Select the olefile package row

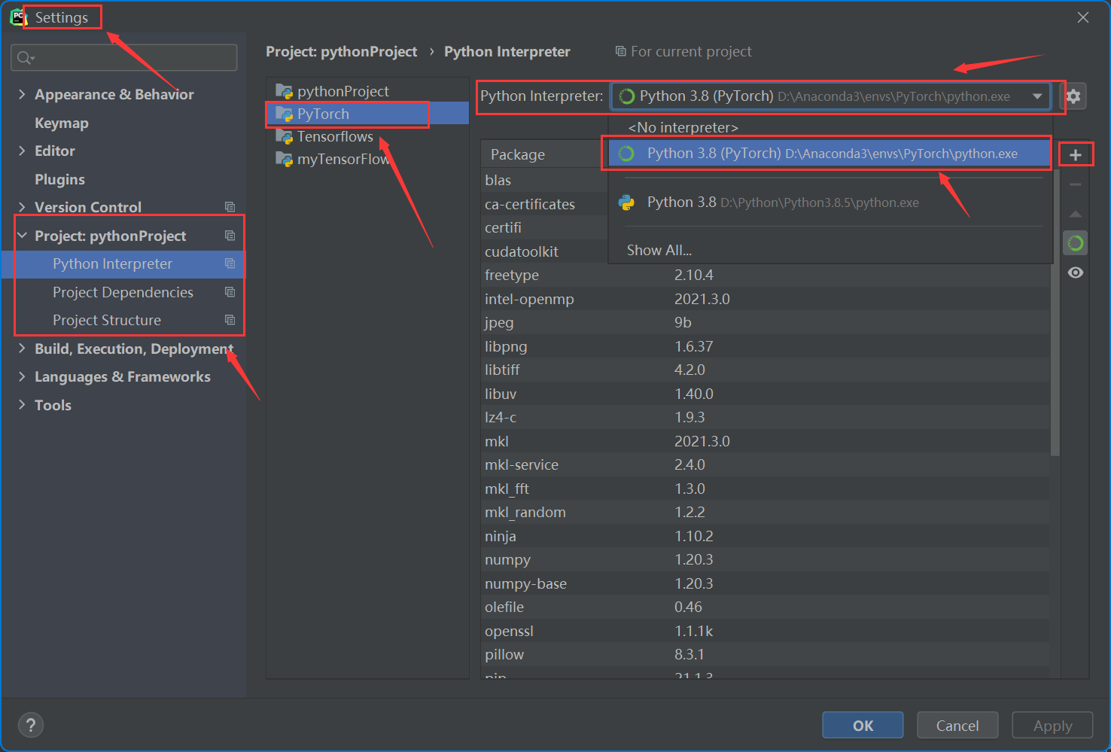coord(765,607)
